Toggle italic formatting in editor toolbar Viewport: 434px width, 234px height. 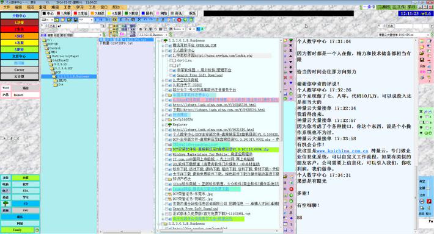point(145,29)
